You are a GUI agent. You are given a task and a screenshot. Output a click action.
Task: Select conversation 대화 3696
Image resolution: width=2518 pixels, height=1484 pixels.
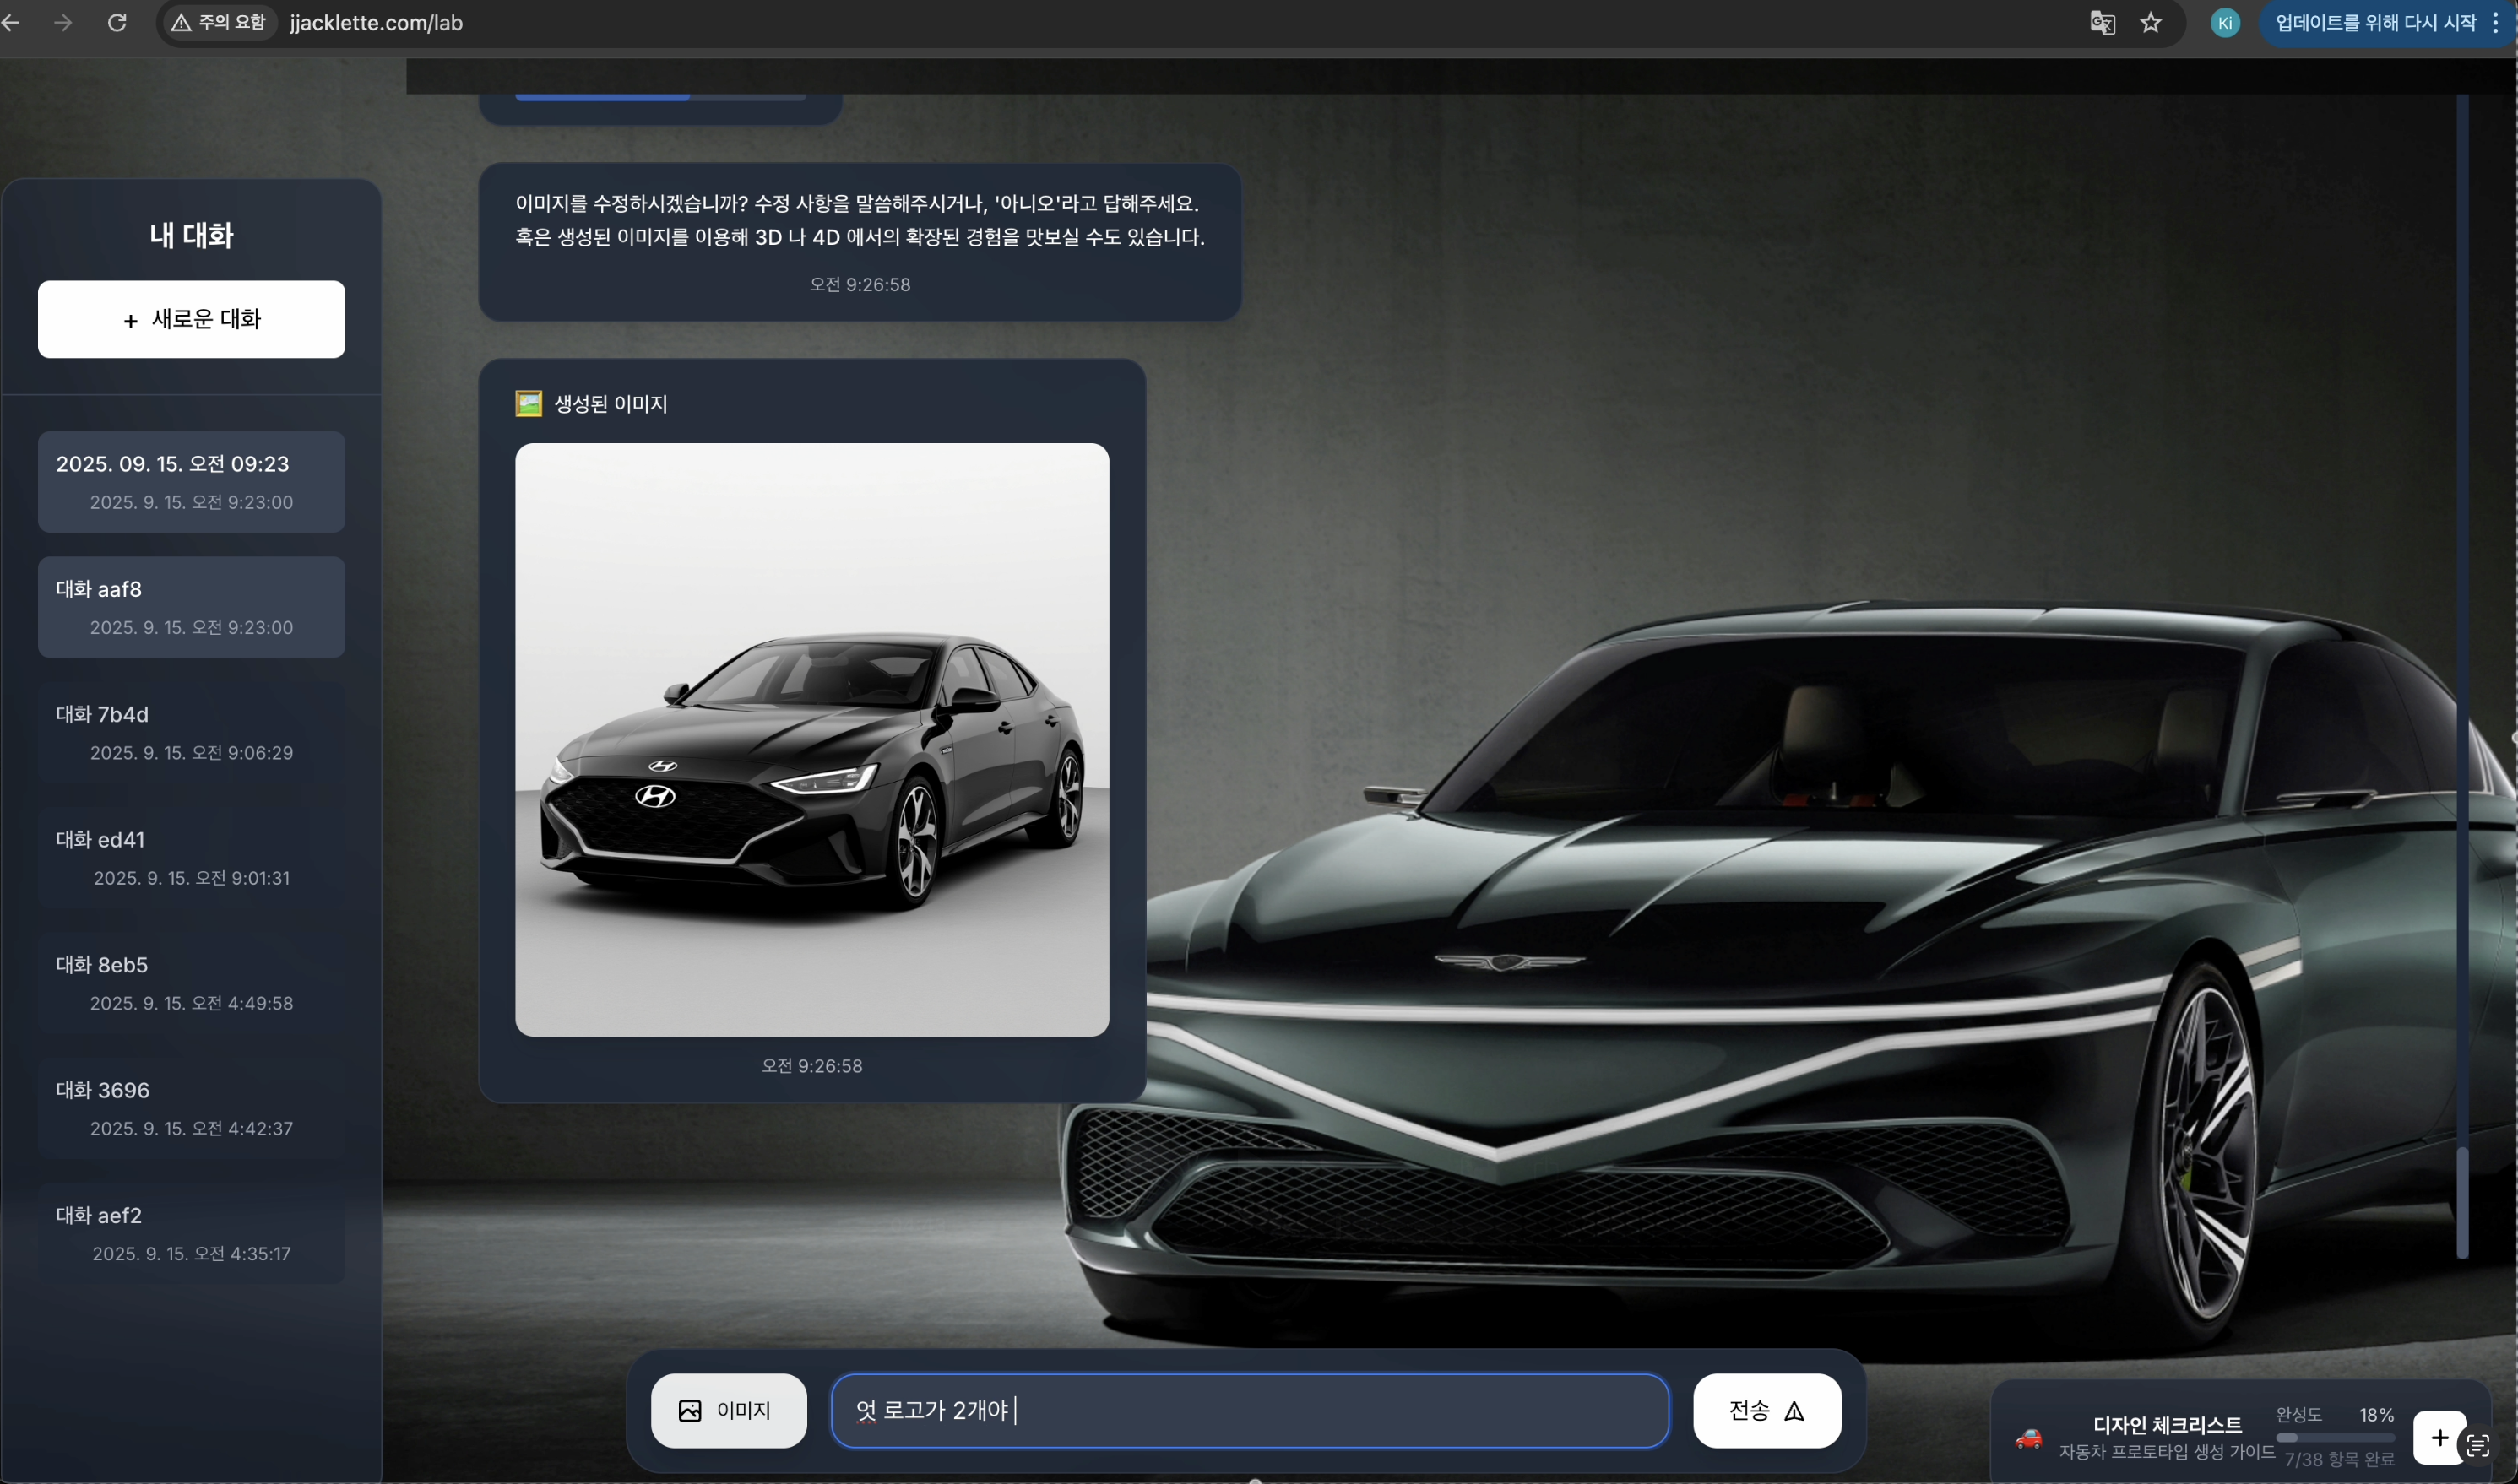(191, 1108)
